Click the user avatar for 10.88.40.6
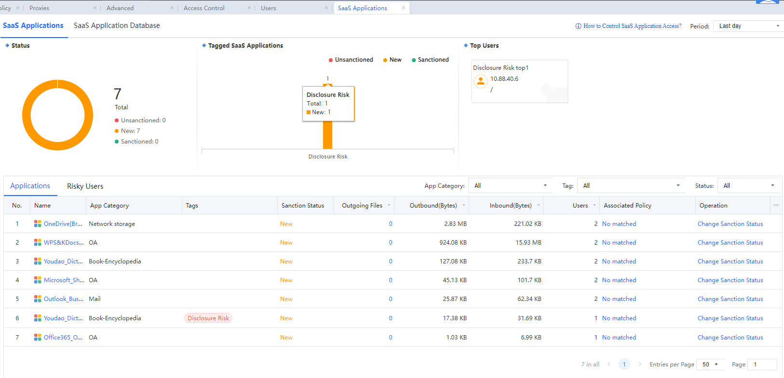The image size is (784, 378). pyautogui.click(x=480, y=81)
